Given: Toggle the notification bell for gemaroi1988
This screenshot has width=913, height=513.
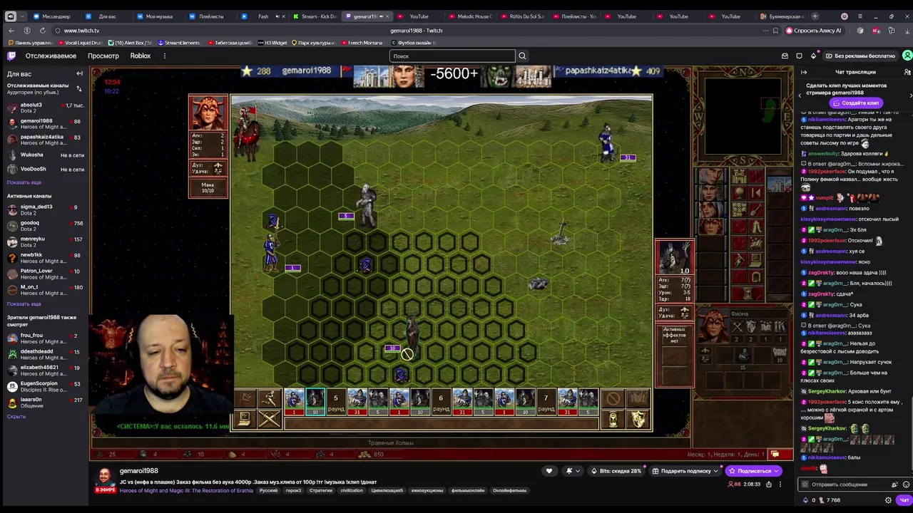Looking at the screenshot, I should [569, 470].
